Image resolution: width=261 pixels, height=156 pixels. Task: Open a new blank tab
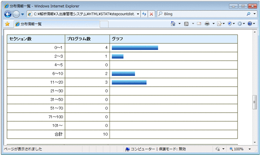pyautogui.click(x=104, y=24)
